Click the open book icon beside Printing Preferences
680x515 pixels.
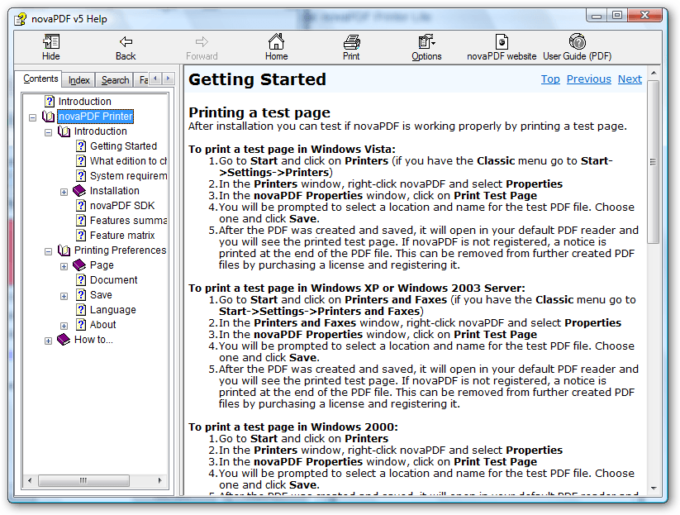tap(64, 250)
